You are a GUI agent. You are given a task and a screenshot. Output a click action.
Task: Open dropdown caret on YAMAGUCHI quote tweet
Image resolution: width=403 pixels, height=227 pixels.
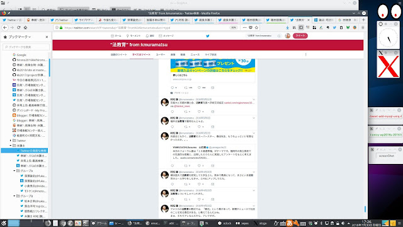(254, 133)
